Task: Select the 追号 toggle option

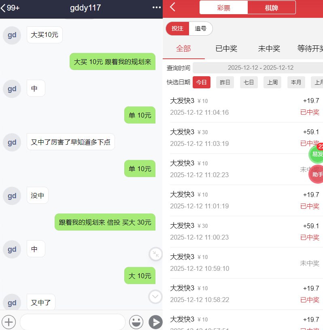Action: click(201, 28)
